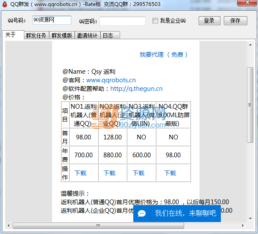Open the 邀请统计 tab
The width and height of the screenshot is (258, 234).
coord(88,35)
